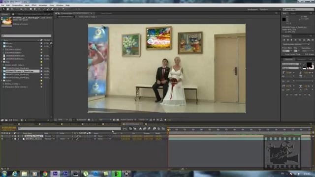Select the Rectangle shape tool
The width and height of the screenshot is (315, 177).
coord(31,9)
